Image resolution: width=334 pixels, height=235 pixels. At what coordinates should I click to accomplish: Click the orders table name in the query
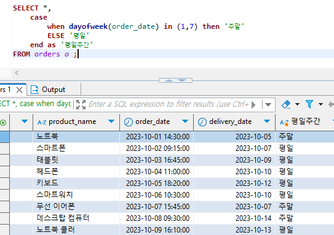[47, 54]
